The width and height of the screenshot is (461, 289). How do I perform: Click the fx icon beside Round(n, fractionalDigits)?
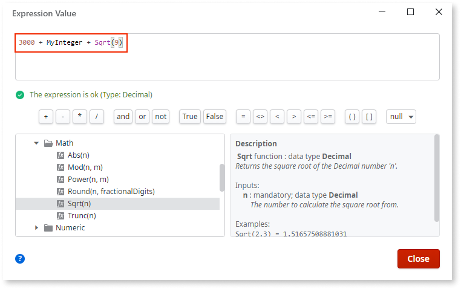[x=60, y=192]
